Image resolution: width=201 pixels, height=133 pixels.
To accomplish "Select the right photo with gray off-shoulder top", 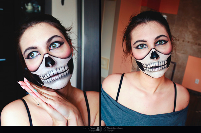I will [151, 63].
